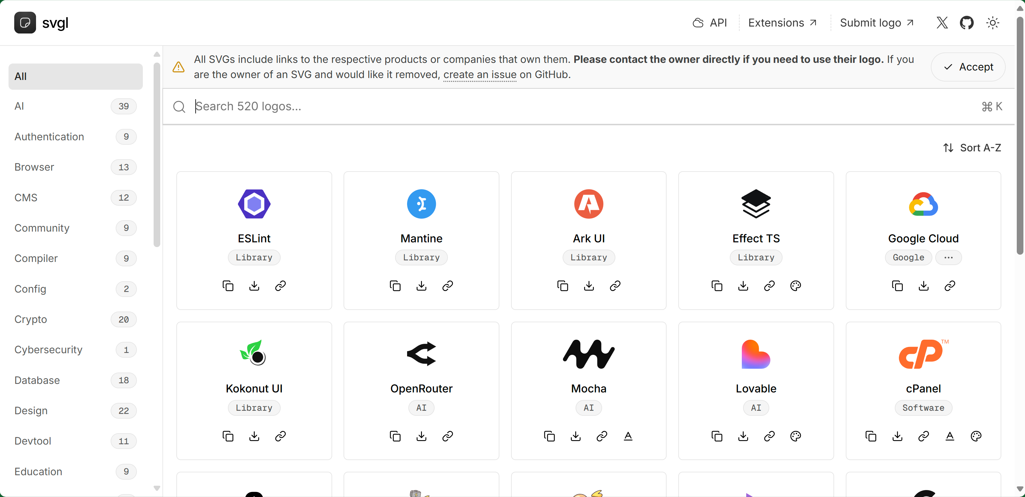The width and height of the screenshot is (1025, 497).
Task: Toggle Sort A-Z ordering
Action: [972, 148]
